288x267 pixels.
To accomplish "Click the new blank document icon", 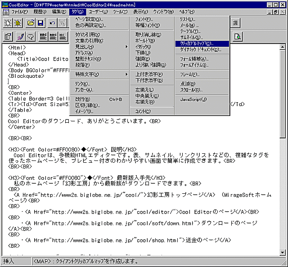I will [8, 23].
